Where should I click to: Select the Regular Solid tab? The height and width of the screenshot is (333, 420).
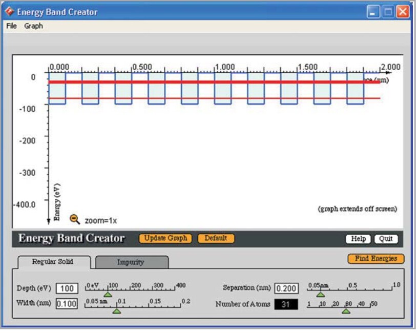53,261
